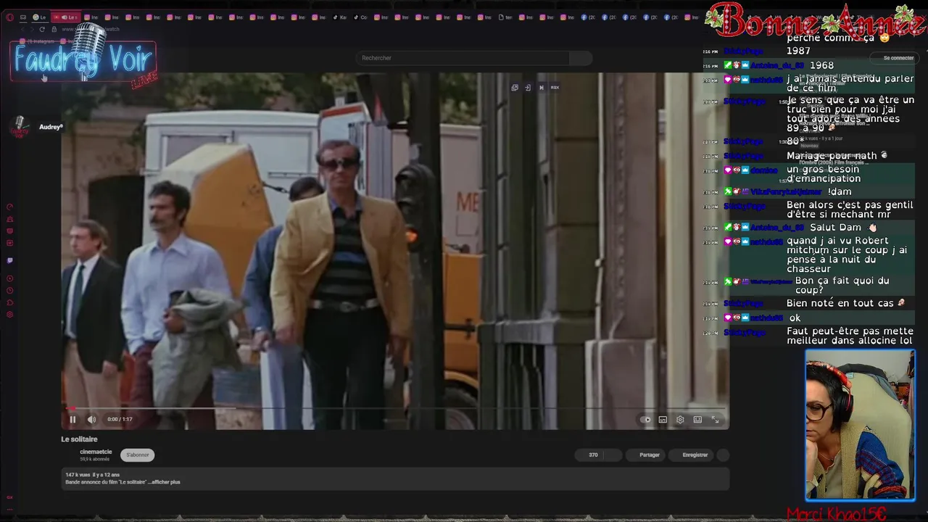Screen dimensions: 928x522
Task: Focus the Rechercher search field
Action: tap(464, 58)
